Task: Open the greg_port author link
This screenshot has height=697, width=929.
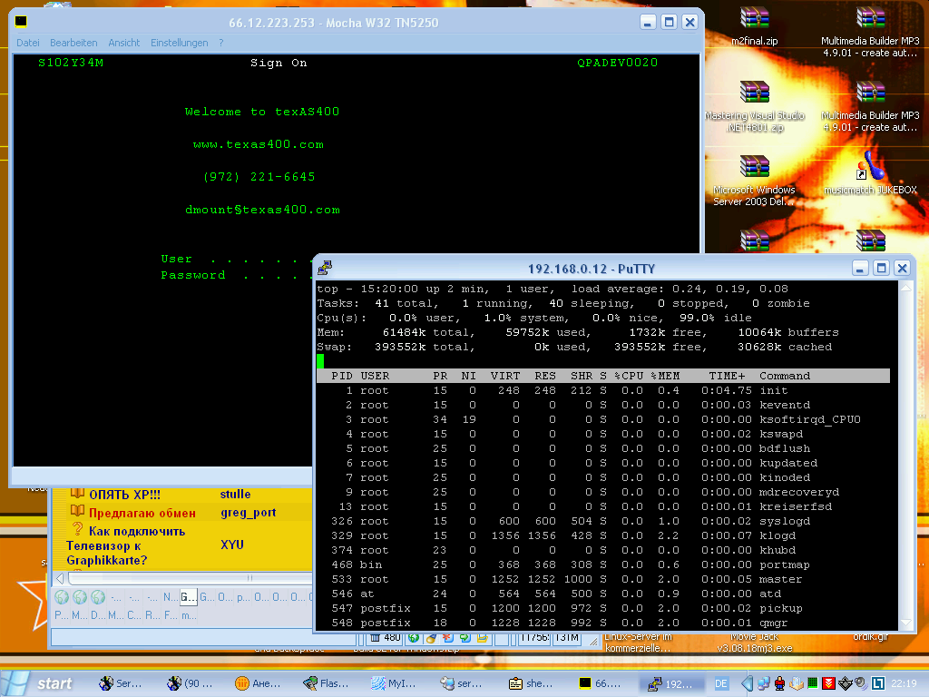Action: click(249, 513)
